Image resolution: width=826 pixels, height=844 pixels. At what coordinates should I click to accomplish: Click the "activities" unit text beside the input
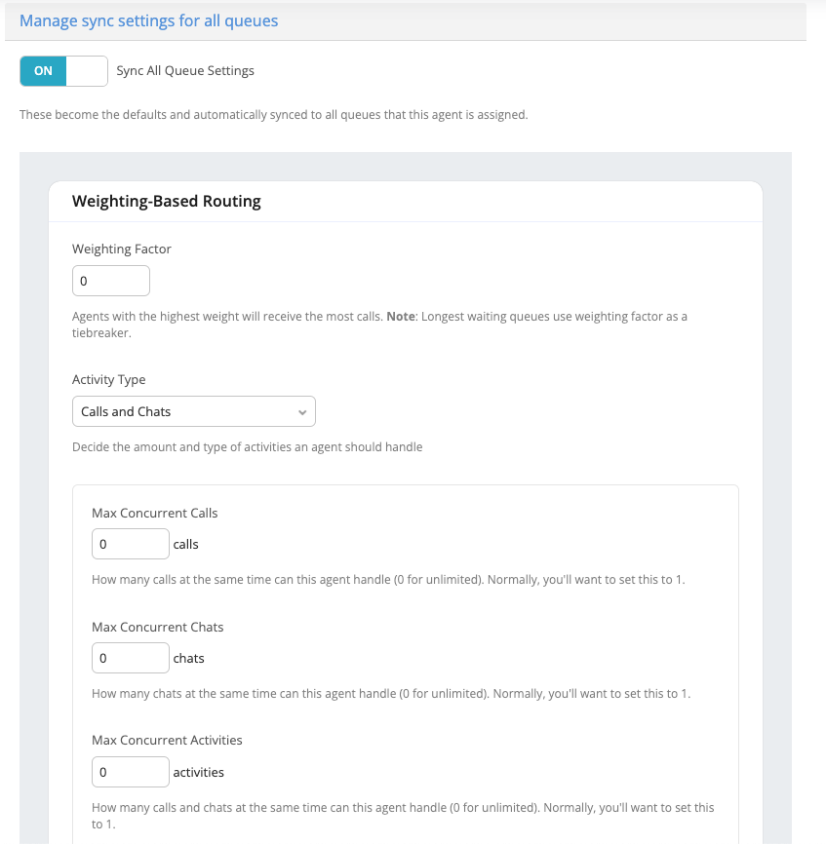(x=198, y=773)
